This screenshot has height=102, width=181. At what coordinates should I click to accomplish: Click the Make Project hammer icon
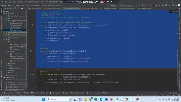click(x=107, y=5)
